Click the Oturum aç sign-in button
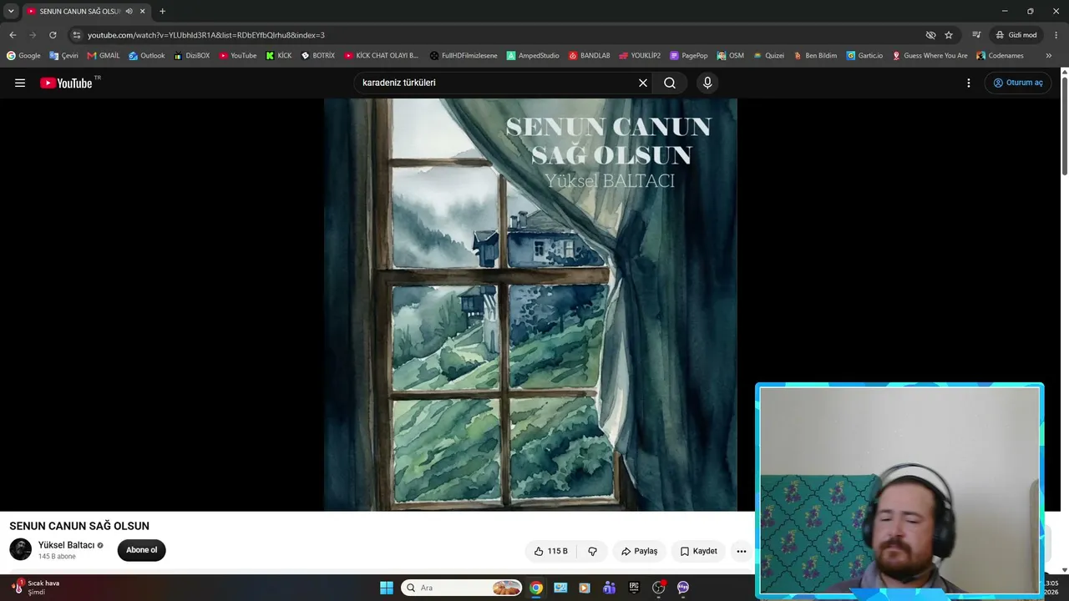Screen dimensions: 1069x601 (x=1018, y=83)
